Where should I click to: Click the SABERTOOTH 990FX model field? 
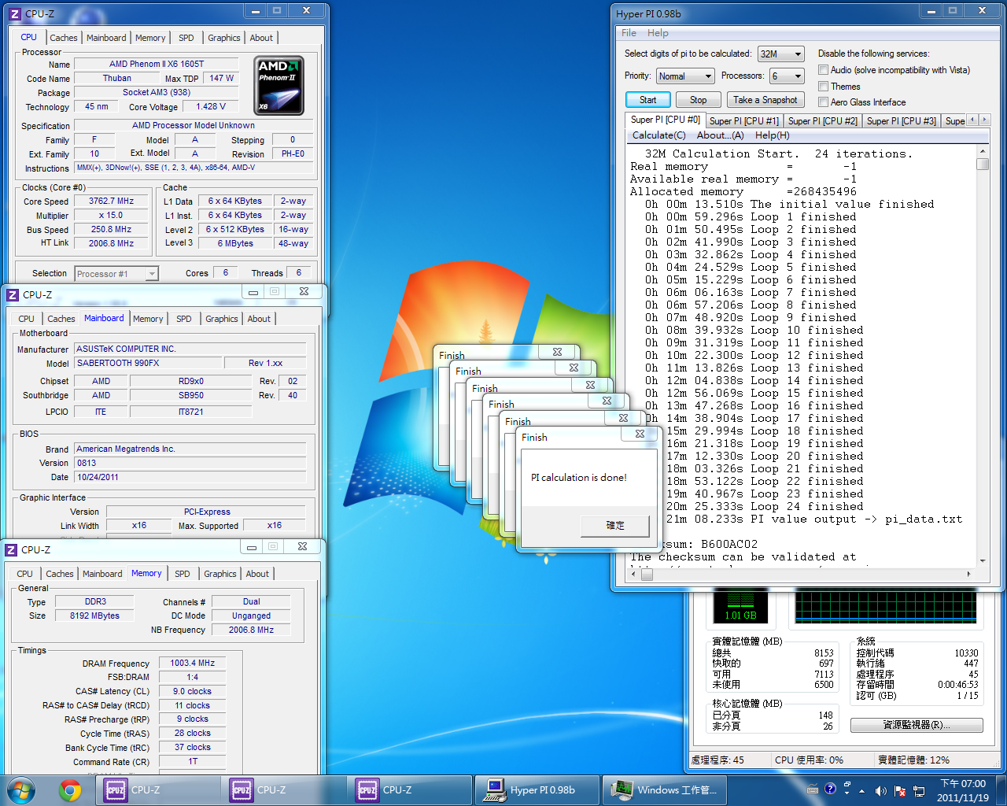pos(149,364)
